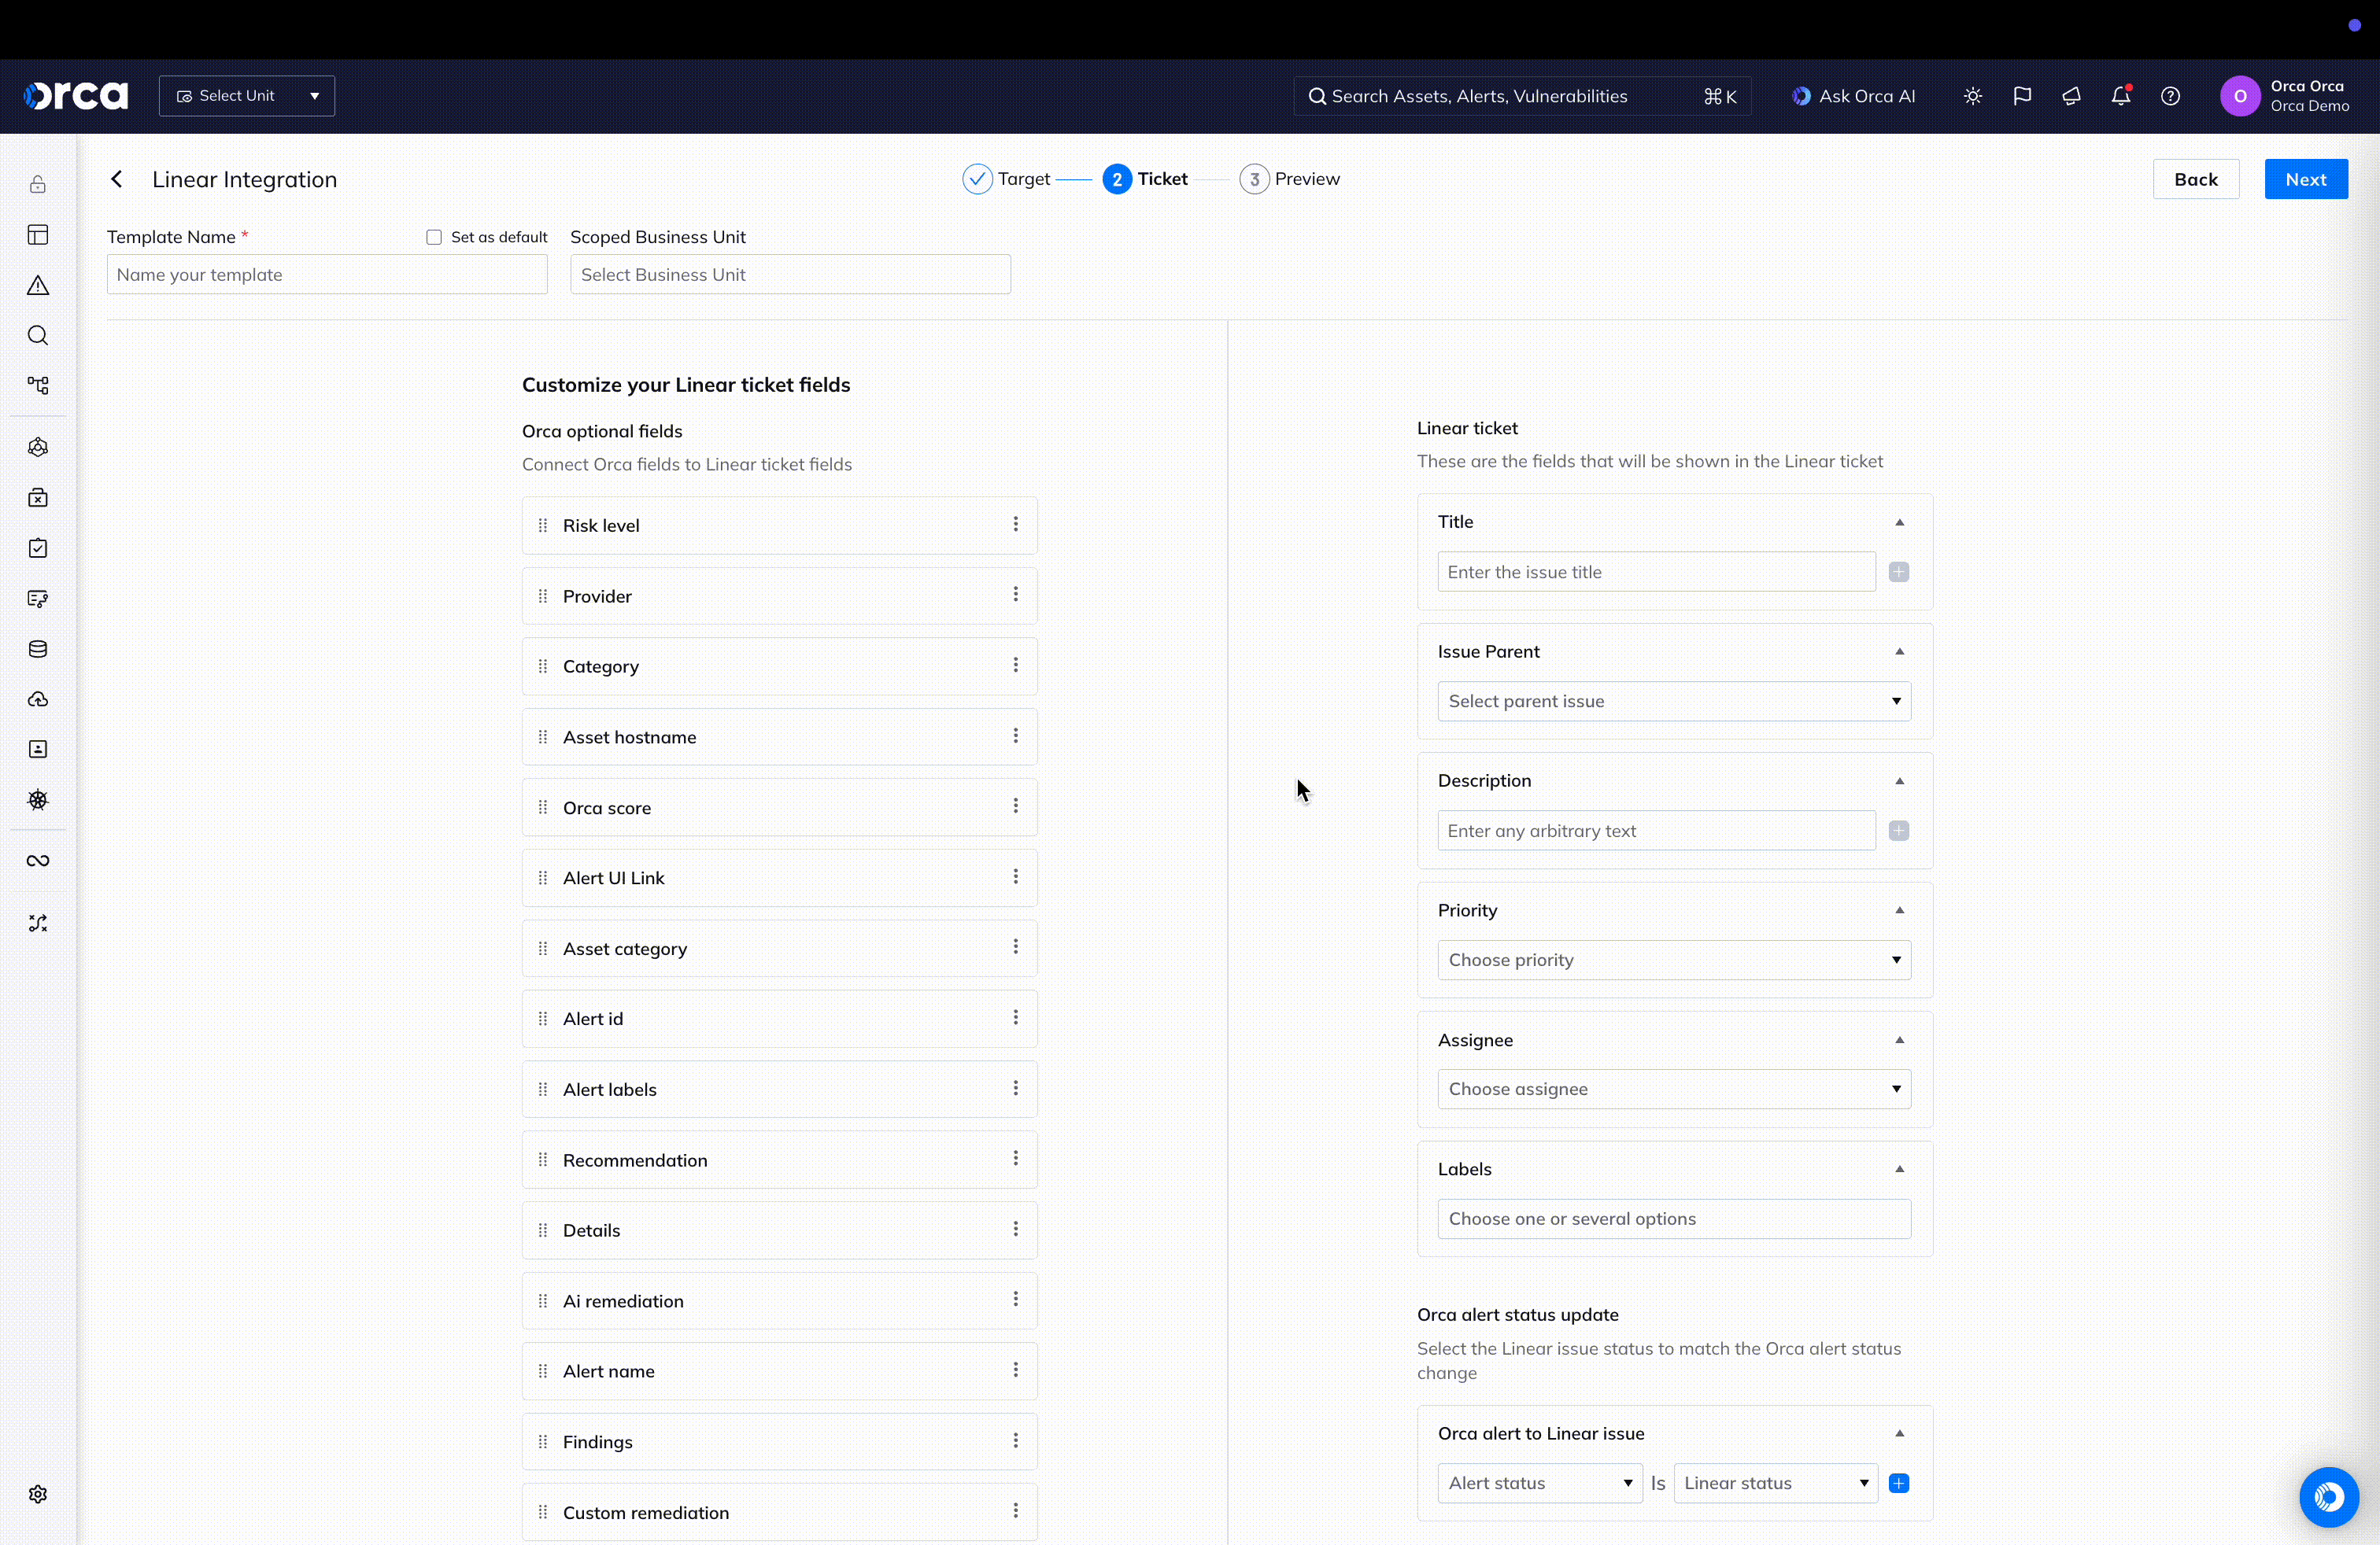This screenshot has width=2380, height=1545.
Task: Open sidebar infinity loop icon
Action: point(38,861)
